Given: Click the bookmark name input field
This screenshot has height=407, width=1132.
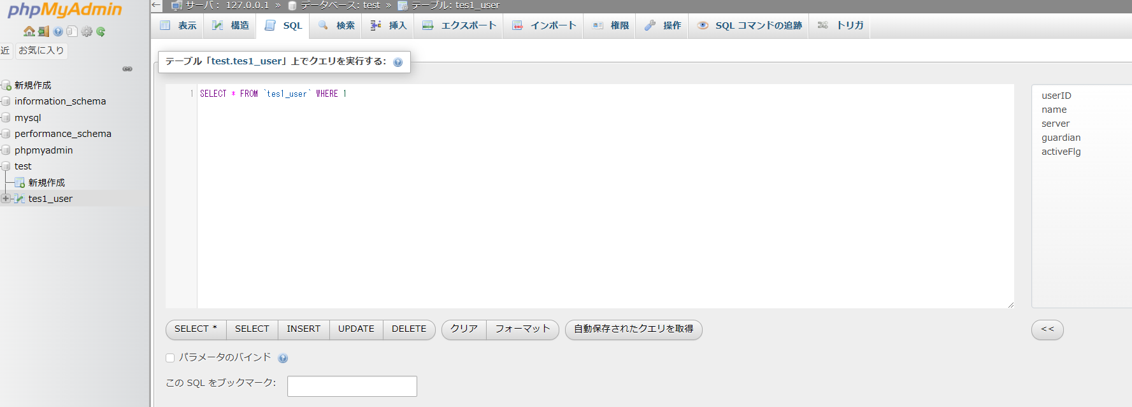Looking at the screenshot, I should pos(352,386).
